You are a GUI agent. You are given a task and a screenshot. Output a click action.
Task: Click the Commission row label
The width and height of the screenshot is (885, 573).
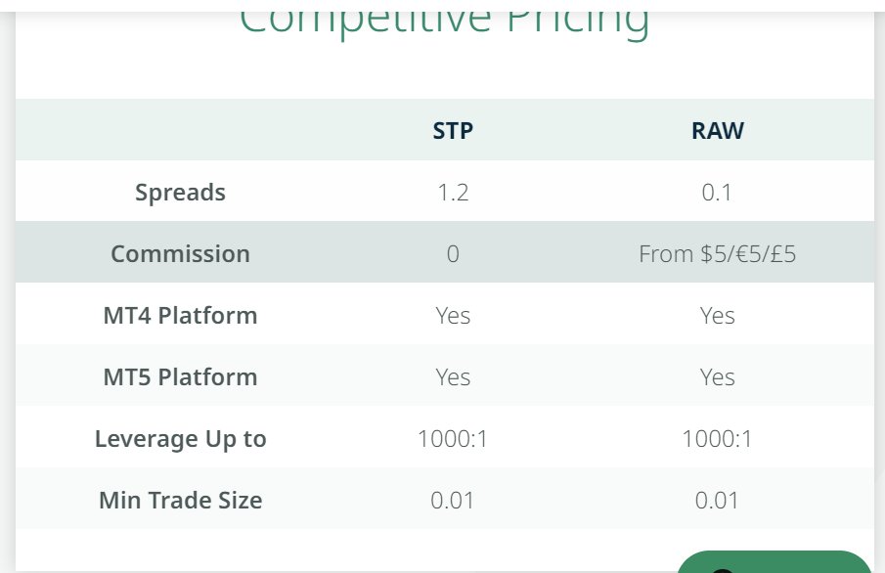[x=180, y=253]
